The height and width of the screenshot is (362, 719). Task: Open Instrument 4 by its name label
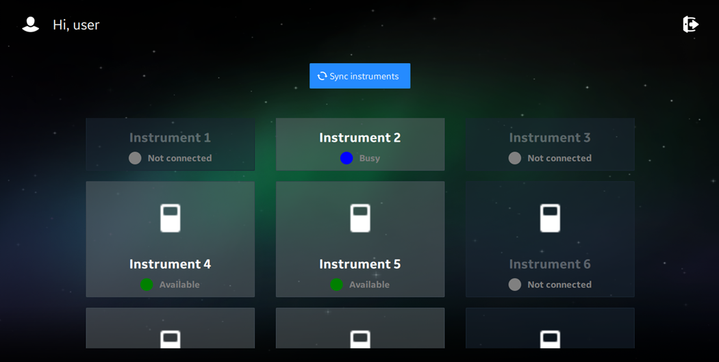[170, 264]
